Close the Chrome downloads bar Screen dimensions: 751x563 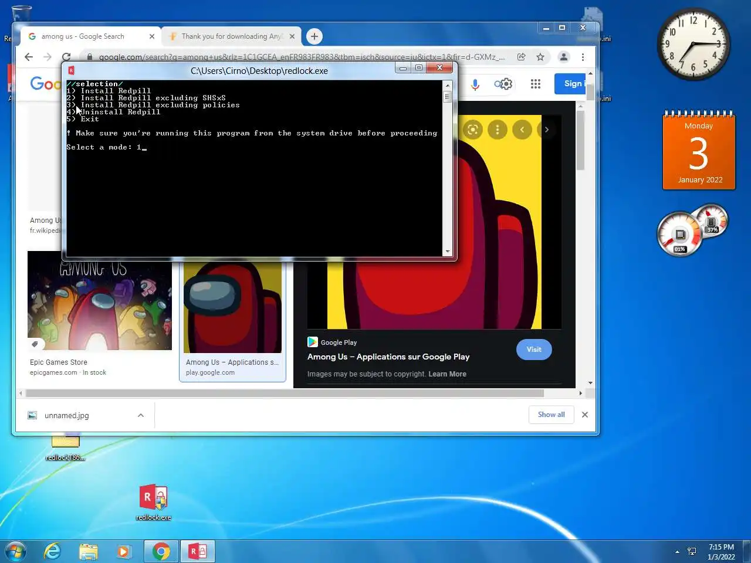pyautogui.click(x=584, y=415)
